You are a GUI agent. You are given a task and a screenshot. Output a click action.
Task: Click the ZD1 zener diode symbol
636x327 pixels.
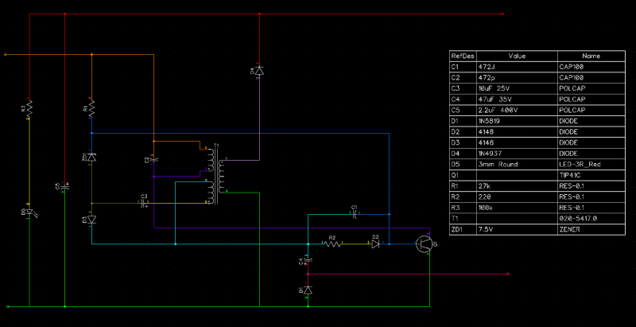(91, 157)
